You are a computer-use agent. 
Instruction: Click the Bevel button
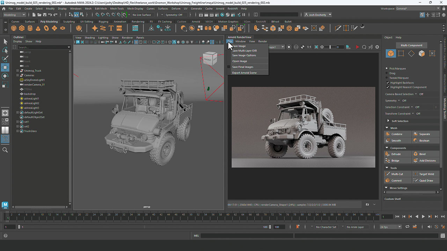point(422,154)
